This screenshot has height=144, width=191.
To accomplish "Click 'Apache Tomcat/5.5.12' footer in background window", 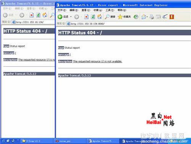I will [20, 74].
